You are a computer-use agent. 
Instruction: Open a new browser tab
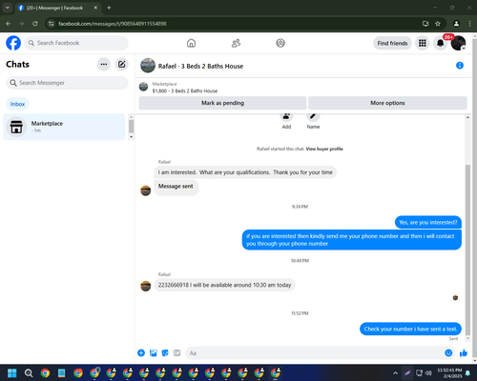click(109, 8)
